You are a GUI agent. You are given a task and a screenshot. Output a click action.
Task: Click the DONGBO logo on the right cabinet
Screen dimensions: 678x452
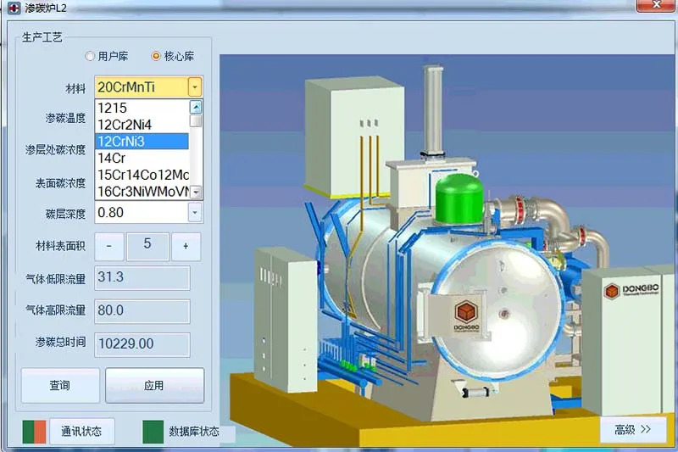pos(631,290)
